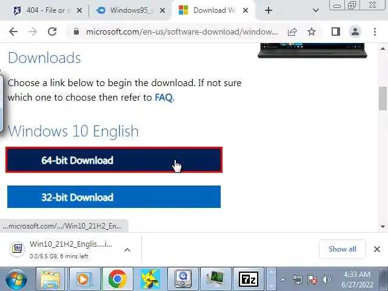The height and width of the screenshot is (291, 388).
Task: Click the scrollbar down arrow
Action: click(383, 226)
